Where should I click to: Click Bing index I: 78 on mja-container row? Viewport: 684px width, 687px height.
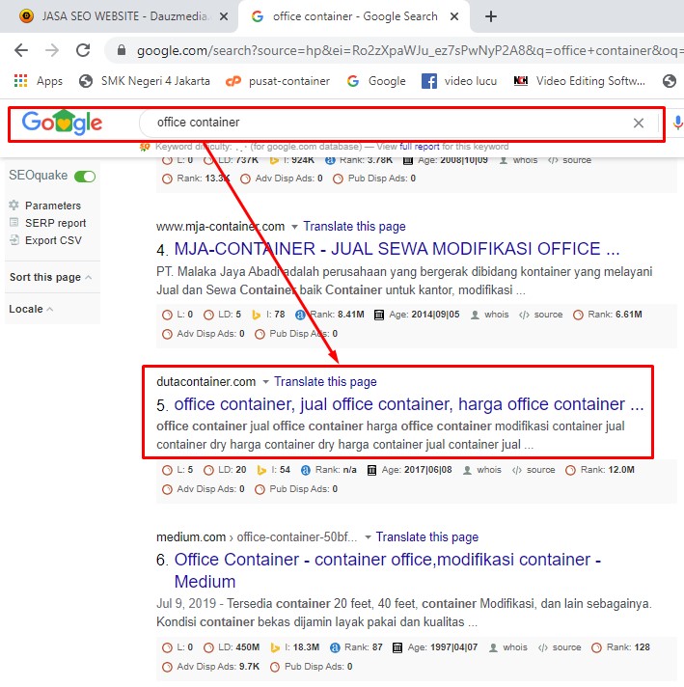click(x=268, y=315)
